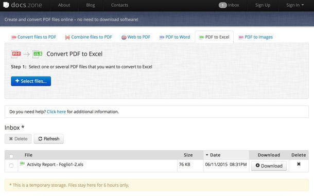This screenshot has height=196, width=314.
Task: Switch to Convert files to PDF tab
Action: [33, 37]
